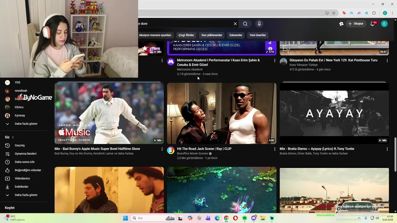The image size is (397, 223).
Task: Open options for Bratia Stereo Ayayay mix
Action: pyautogui.click(x=387, y=149)
